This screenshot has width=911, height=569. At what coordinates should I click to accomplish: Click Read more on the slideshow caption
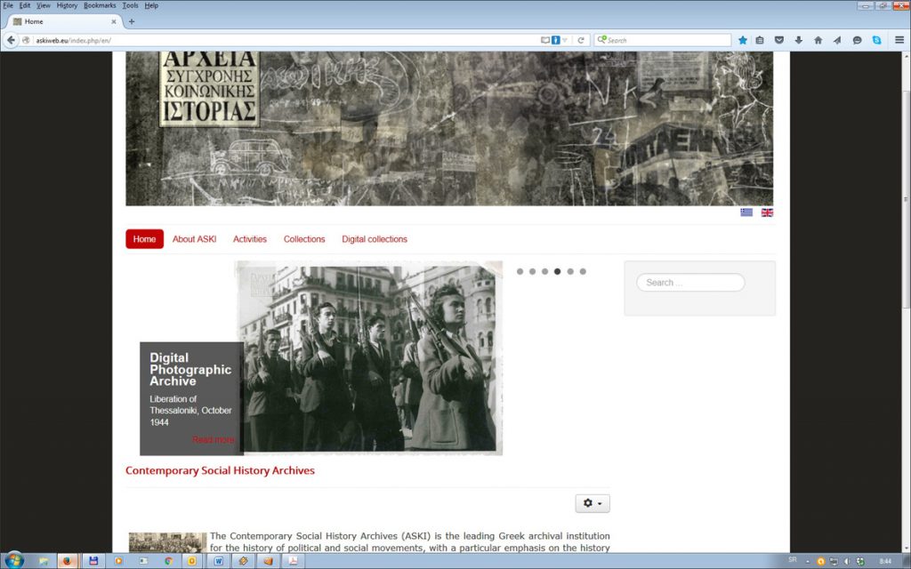(214, 440)
